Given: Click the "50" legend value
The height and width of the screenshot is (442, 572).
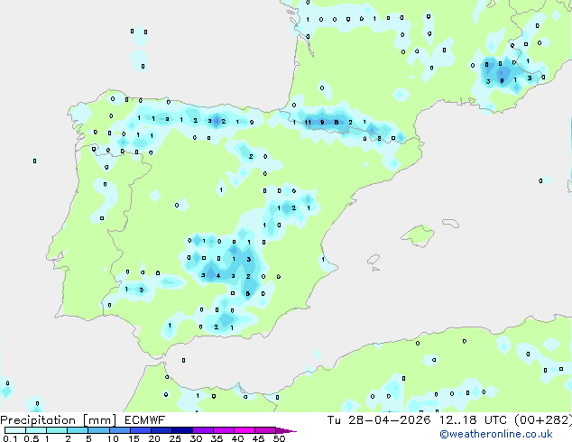Looking at the screenshot, I should (x=279, y=438).
